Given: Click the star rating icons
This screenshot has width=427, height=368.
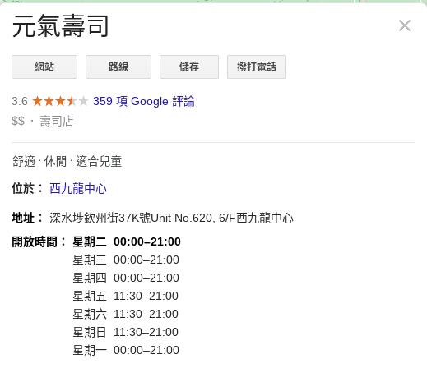Looking at the screenshot, I should (60, 101).
